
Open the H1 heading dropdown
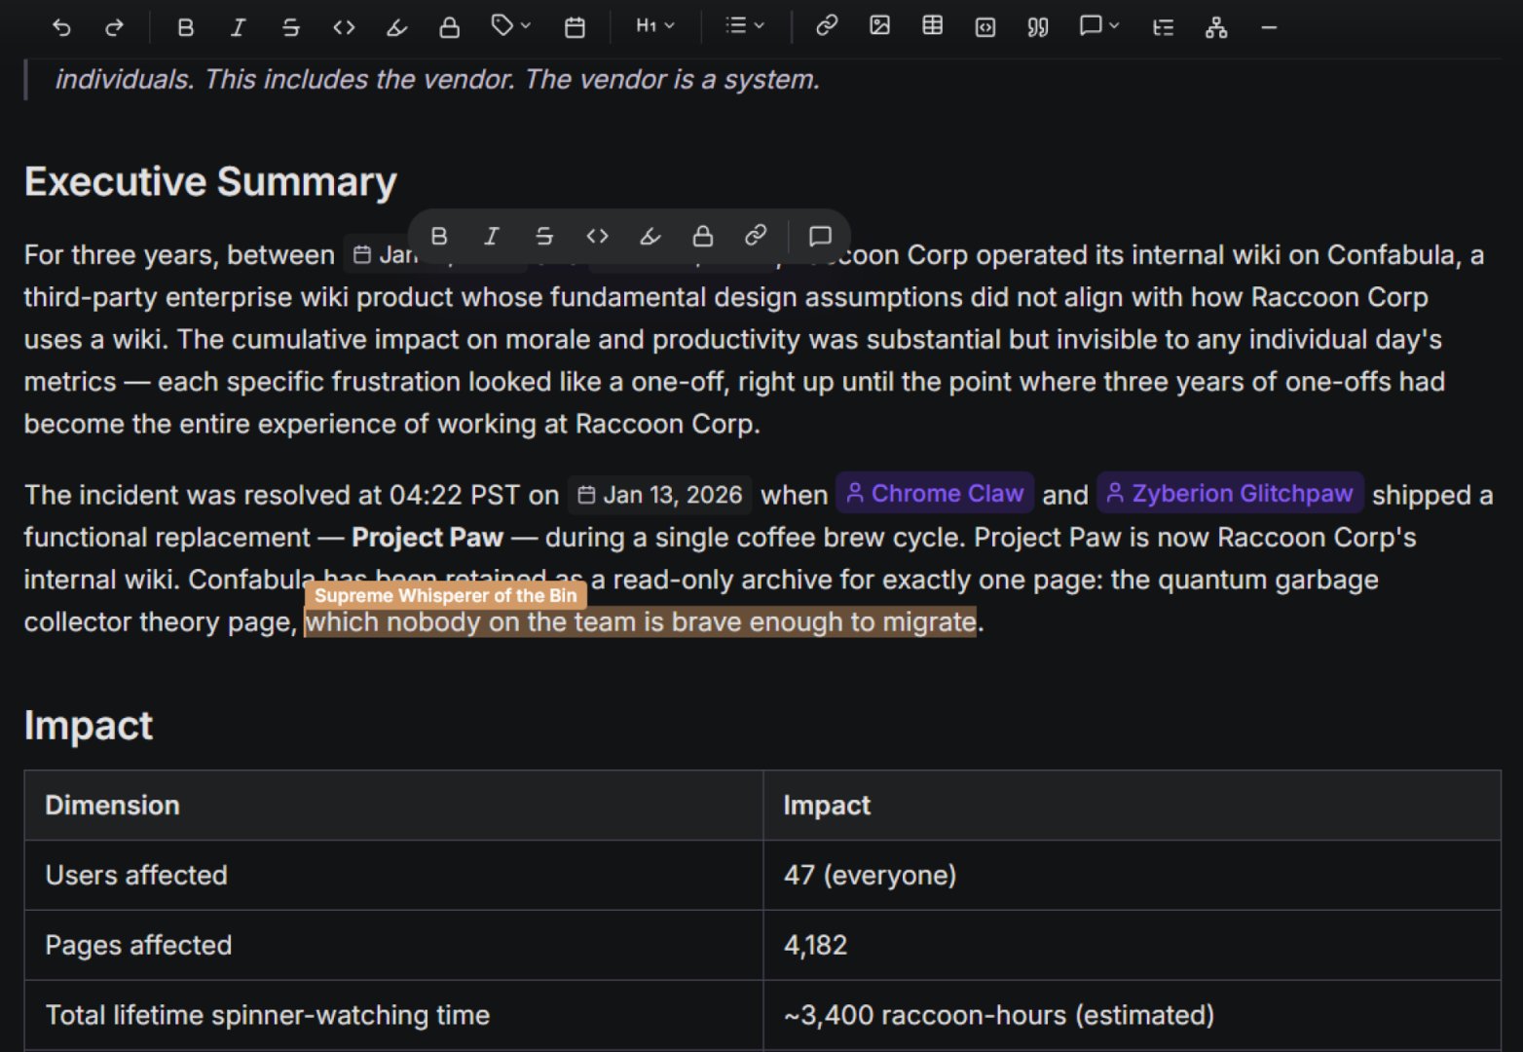pos(654,26)
